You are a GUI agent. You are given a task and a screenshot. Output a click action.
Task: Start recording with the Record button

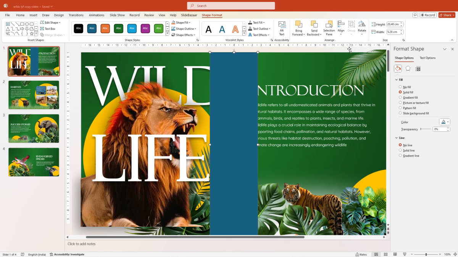(428, 15)
